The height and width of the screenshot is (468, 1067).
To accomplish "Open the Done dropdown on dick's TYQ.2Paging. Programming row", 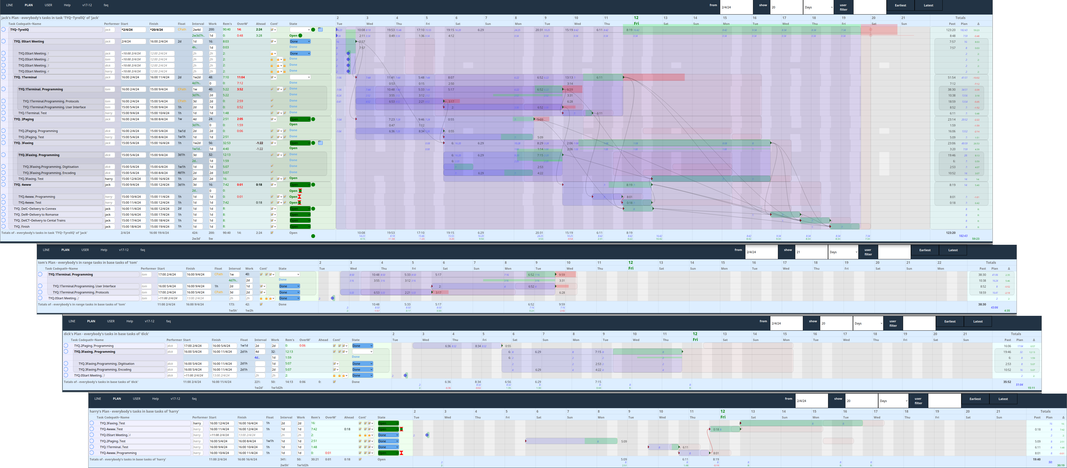I will coord(362,346).
